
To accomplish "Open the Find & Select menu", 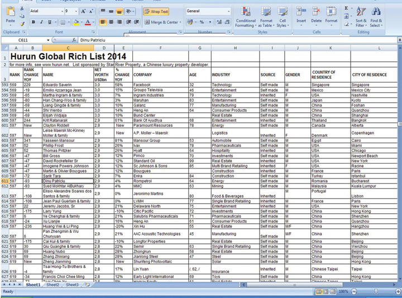I will coord(376,17).
